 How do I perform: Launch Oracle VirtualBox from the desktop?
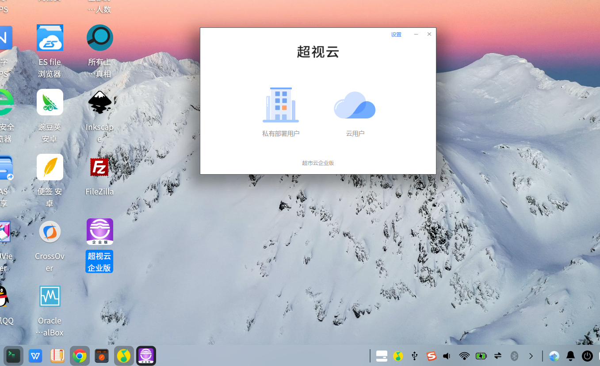tap(50, 296)
